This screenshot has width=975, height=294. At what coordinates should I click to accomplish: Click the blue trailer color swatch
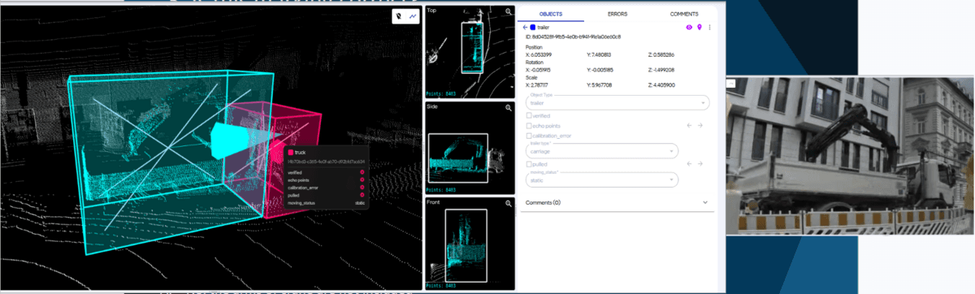pyautogui.click(x=533, y=28)
